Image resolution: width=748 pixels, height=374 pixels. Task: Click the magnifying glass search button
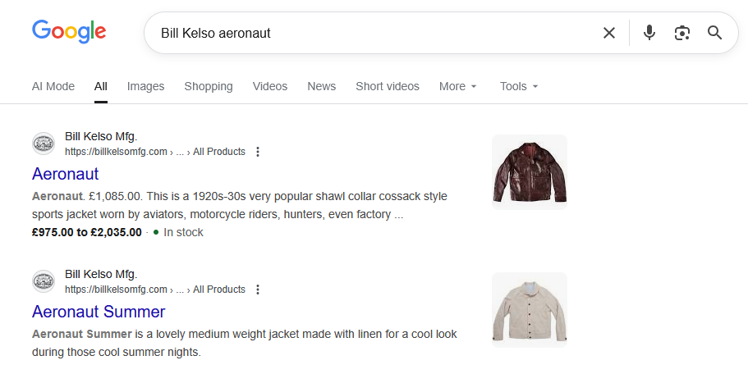pyautogui.click(x=714, y=33)
